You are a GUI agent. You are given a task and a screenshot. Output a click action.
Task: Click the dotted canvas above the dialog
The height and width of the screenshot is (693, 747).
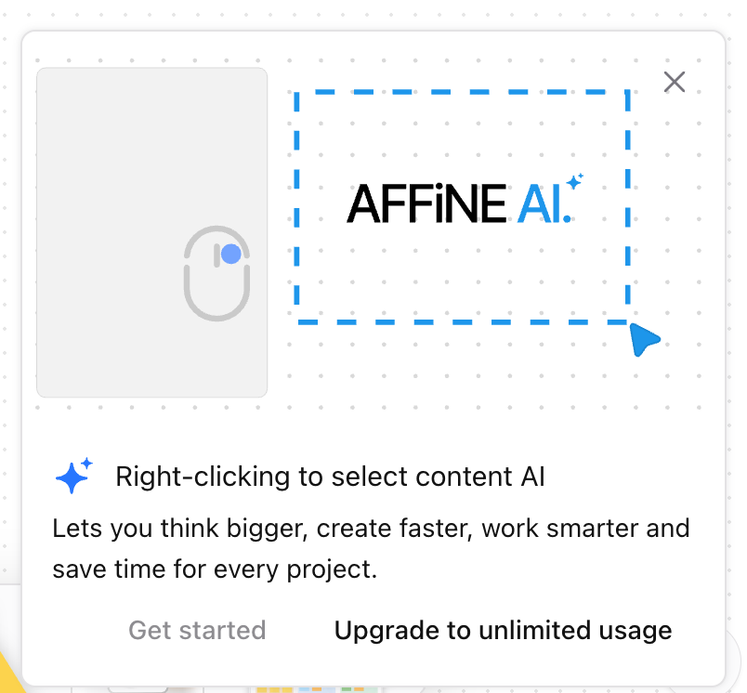pyautogui.click(x=372, y=14)
